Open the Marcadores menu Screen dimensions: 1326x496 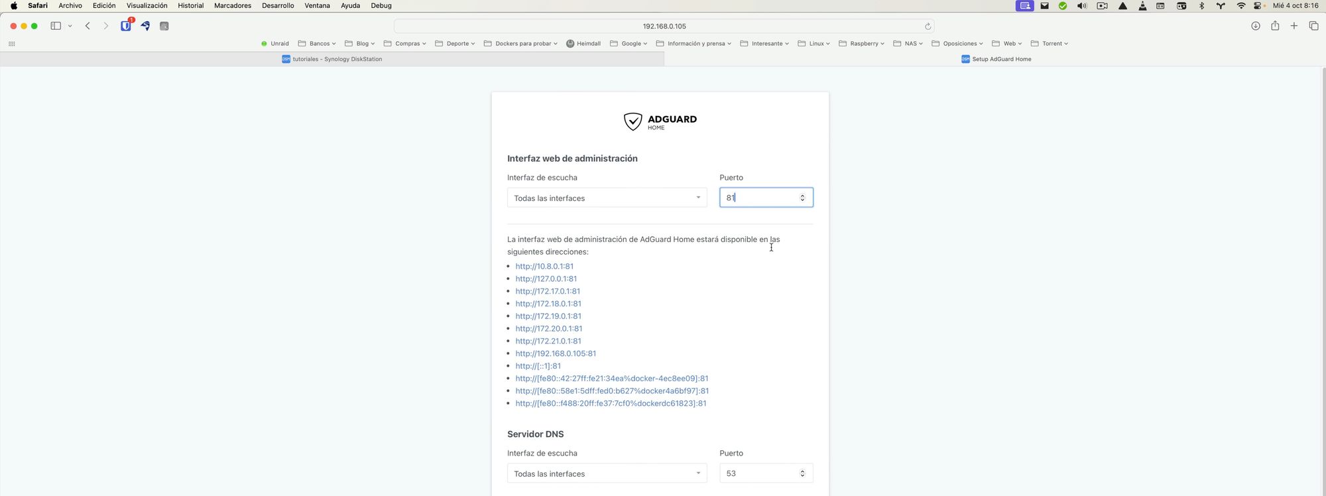tap(233, 5)
